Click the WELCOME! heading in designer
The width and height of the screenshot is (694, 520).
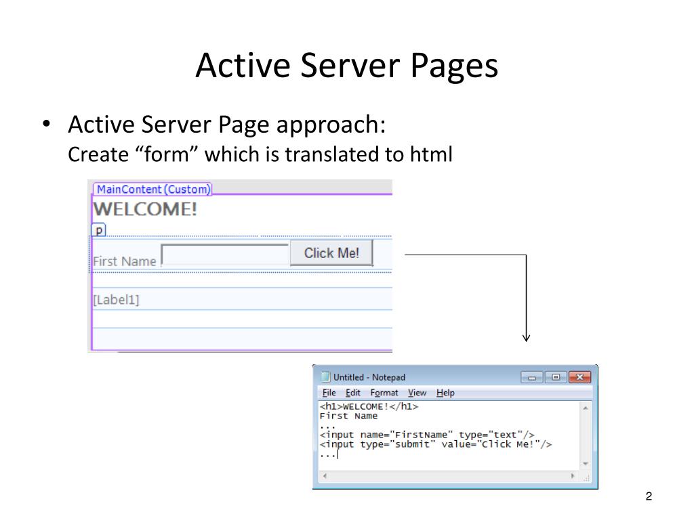145,209
